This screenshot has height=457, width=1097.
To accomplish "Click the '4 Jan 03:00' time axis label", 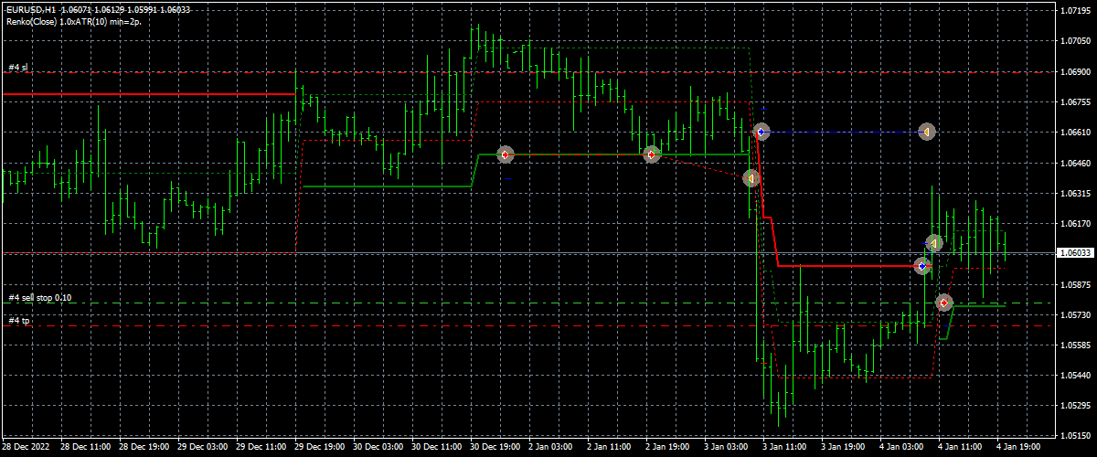I will (x=901, y=449).
